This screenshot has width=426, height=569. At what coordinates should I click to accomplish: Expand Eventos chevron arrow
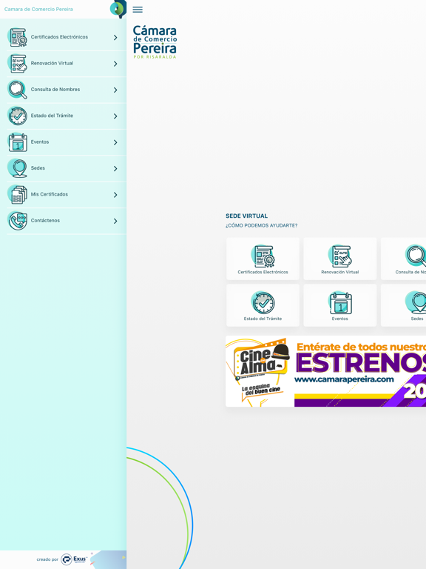115,142
